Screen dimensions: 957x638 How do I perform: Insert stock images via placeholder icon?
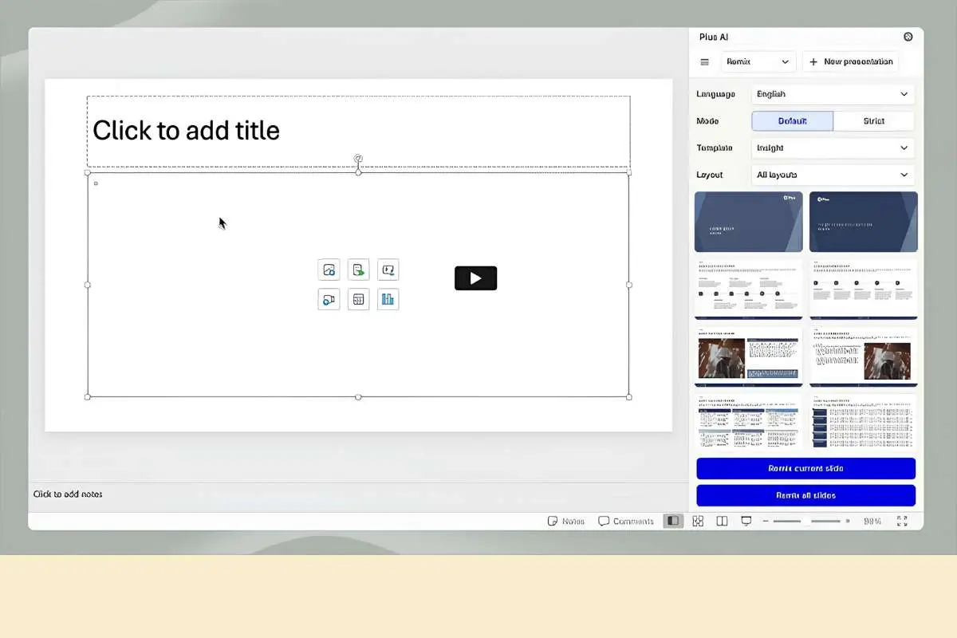[x=329, y=270]
